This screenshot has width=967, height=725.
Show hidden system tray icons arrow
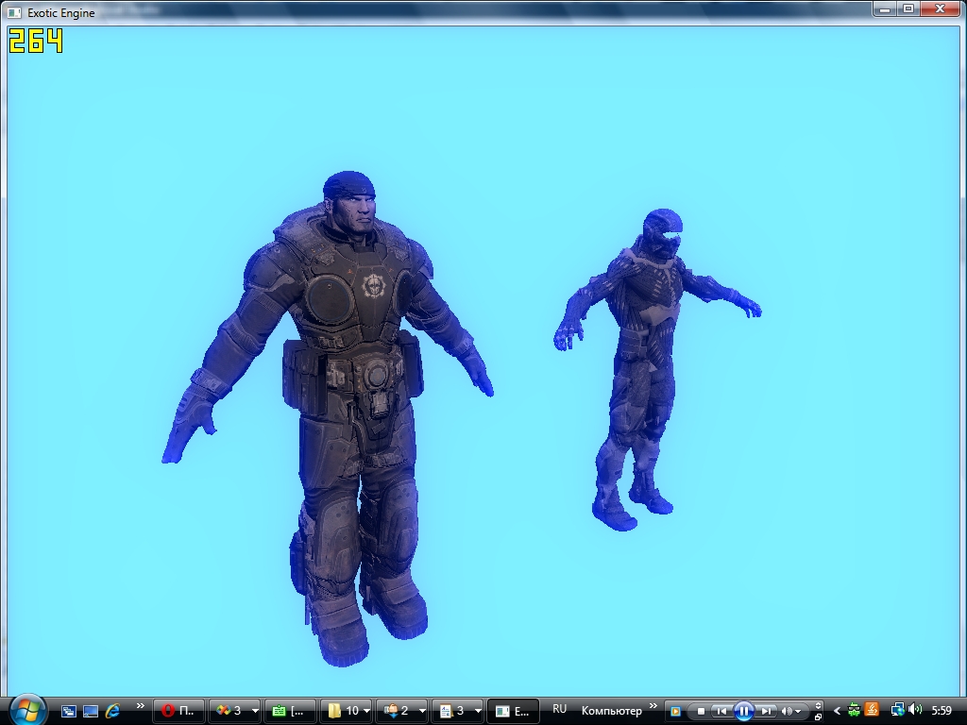point(837,712)
